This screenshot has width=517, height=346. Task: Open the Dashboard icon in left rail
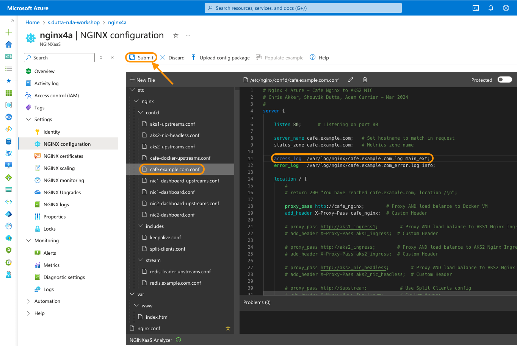click(9, 56)
